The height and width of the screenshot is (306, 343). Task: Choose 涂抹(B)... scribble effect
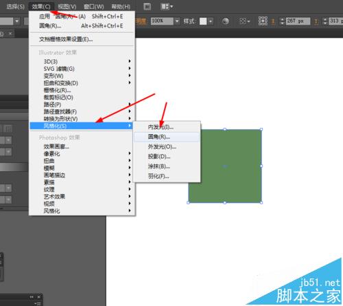167,166
